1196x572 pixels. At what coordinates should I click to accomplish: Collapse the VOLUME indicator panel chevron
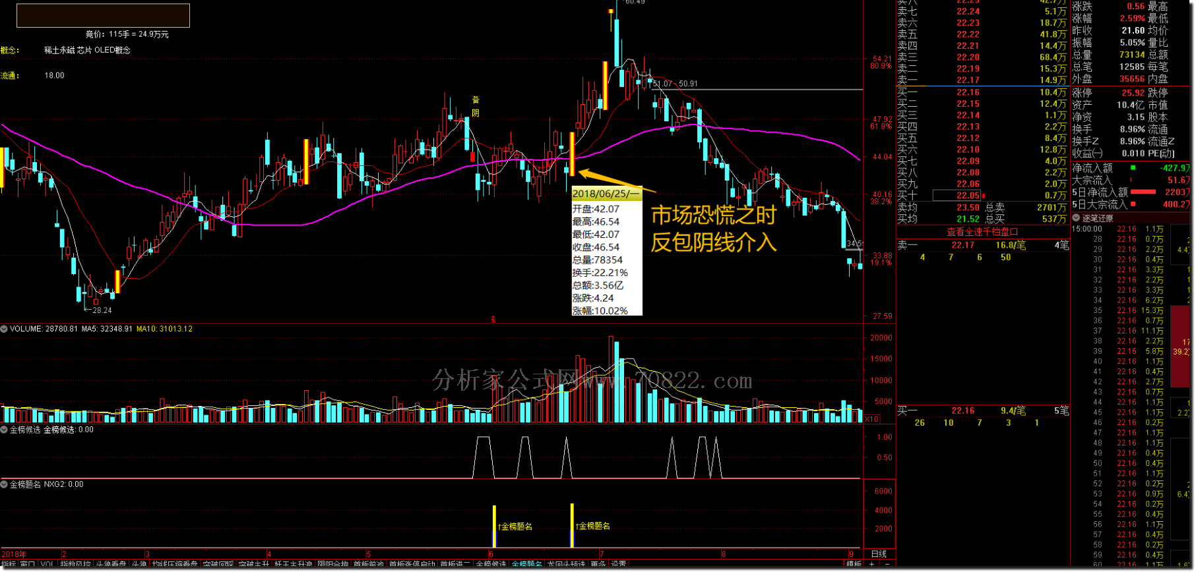pyautogui.click(x=4, y=329)
